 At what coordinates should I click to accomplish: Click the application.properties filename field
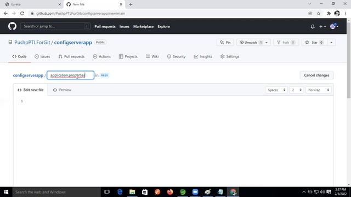(x=71, y=75)
